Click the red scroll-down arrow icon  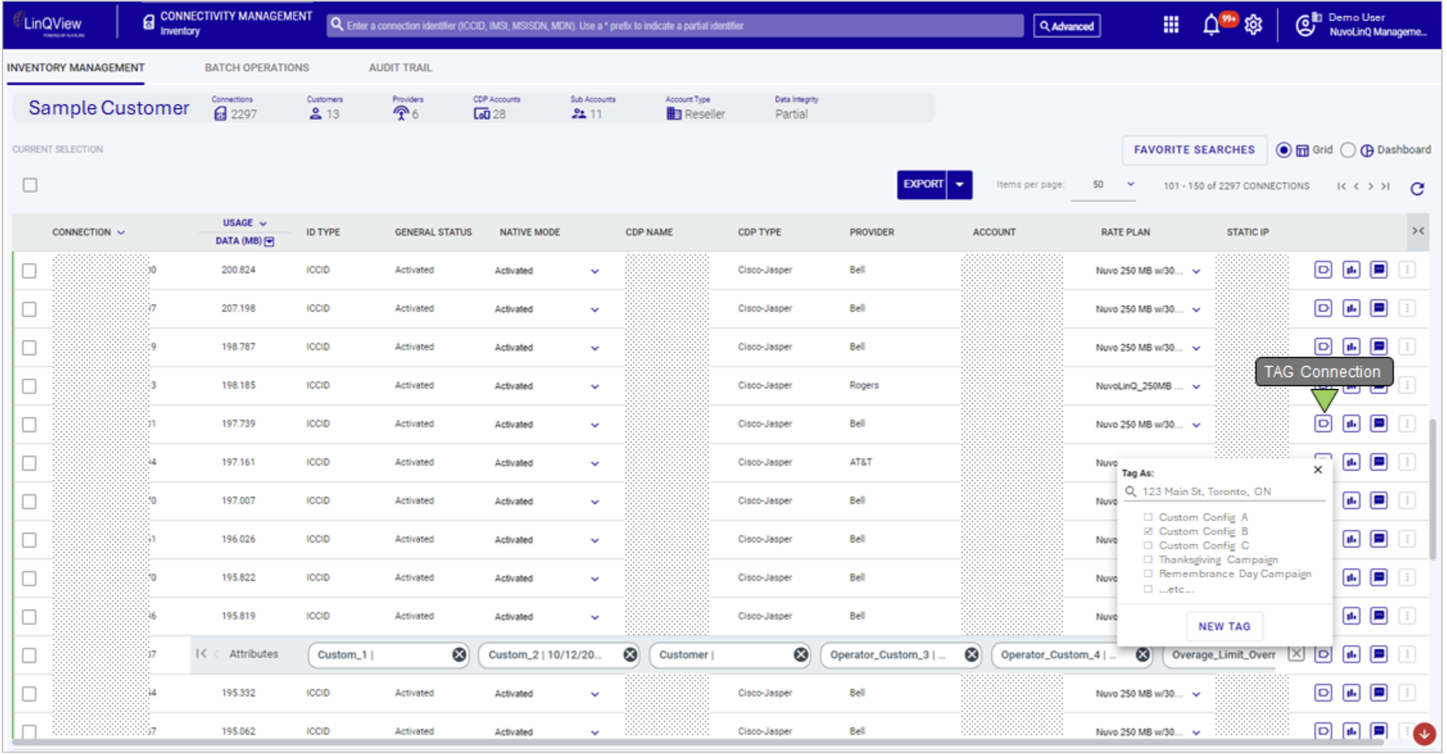tap(1424, 733)
